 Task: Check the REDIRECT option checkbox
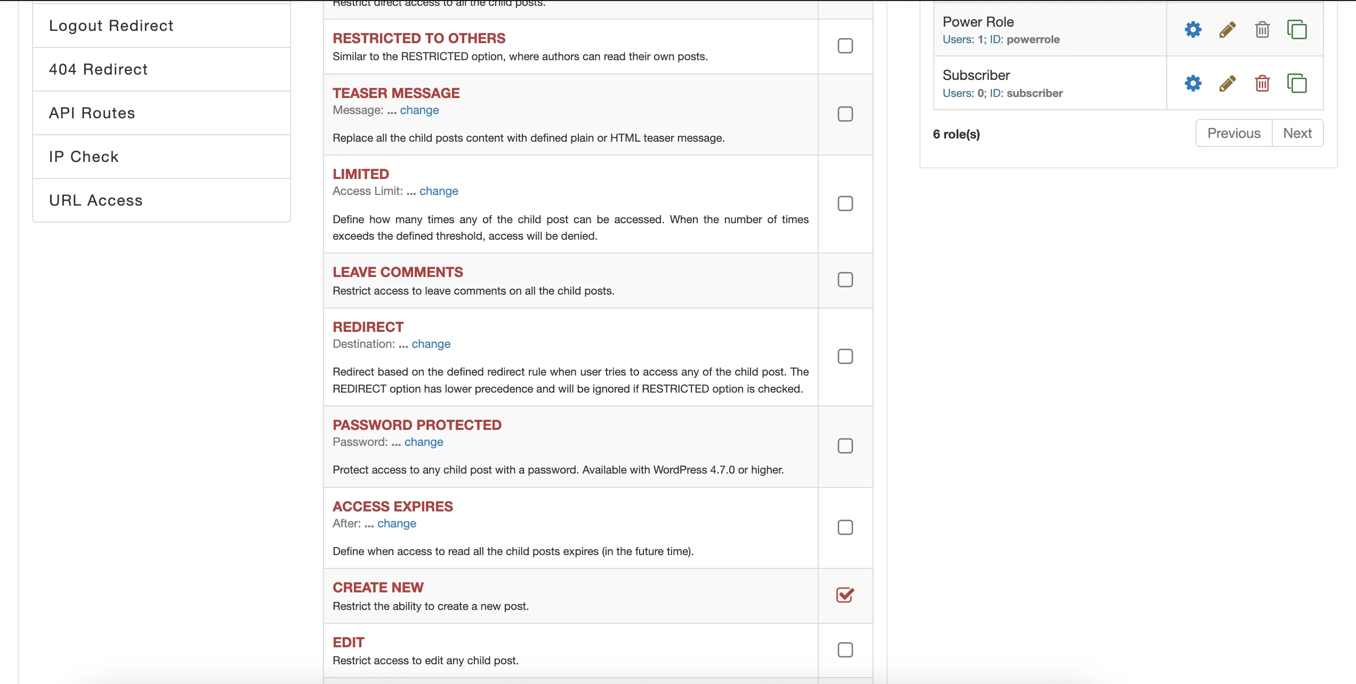click(845, 356)
